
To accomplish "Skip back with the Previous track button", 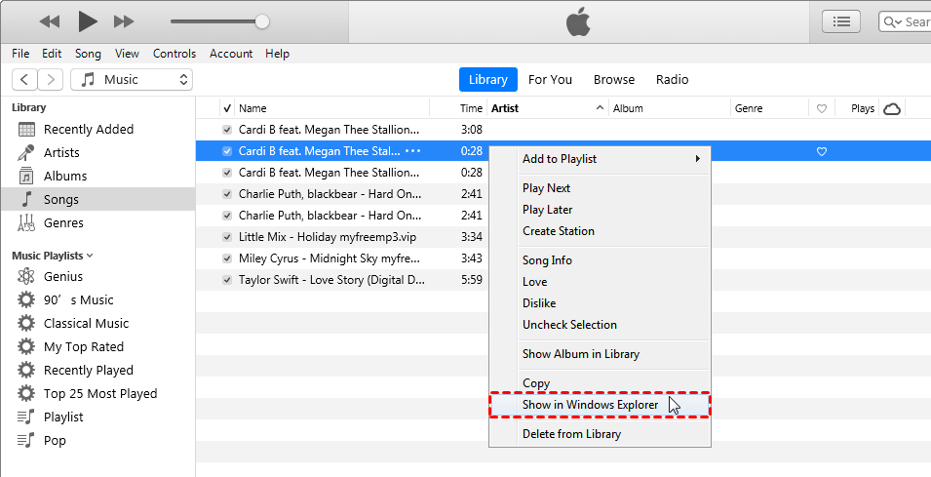I will pos(49,21).
